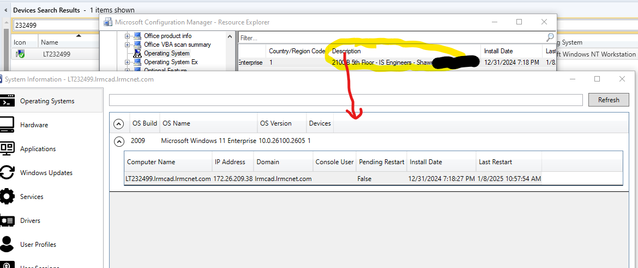Select Operating System in the tree
638x268 pixels.
coord(166,53)
